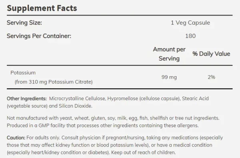Click the 310 mg Potassium Citrate note
The image size is (240, 158).
(54, 82)
